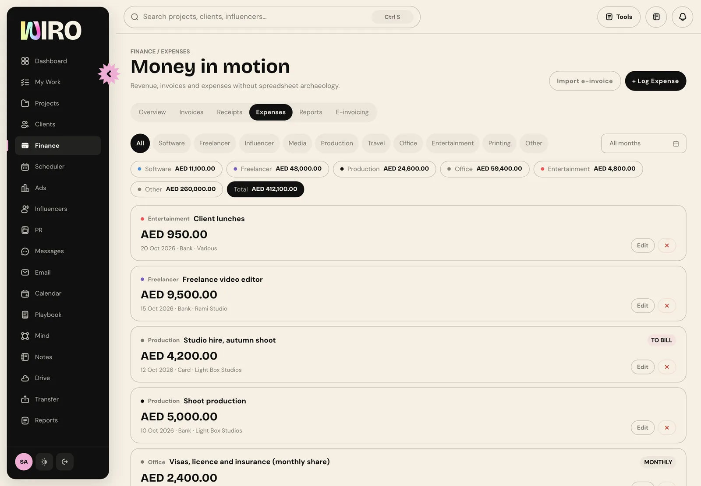The image size is (701, 486).
Task: Open sidebar Reports item
Action: 58,420
